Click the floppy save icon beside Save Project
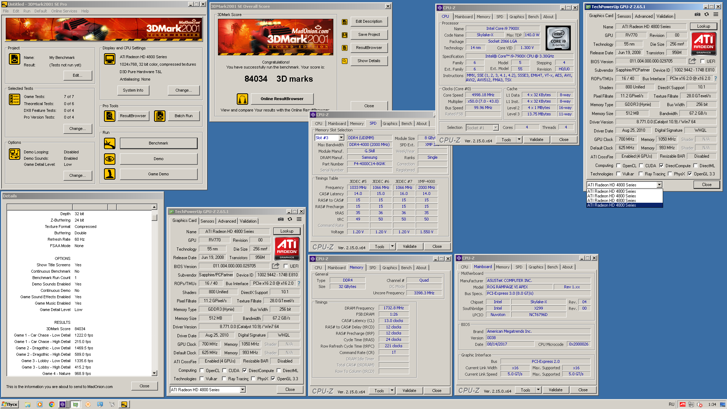The height and width of the screenshot is (409, 727). click(x=344, y=35)
